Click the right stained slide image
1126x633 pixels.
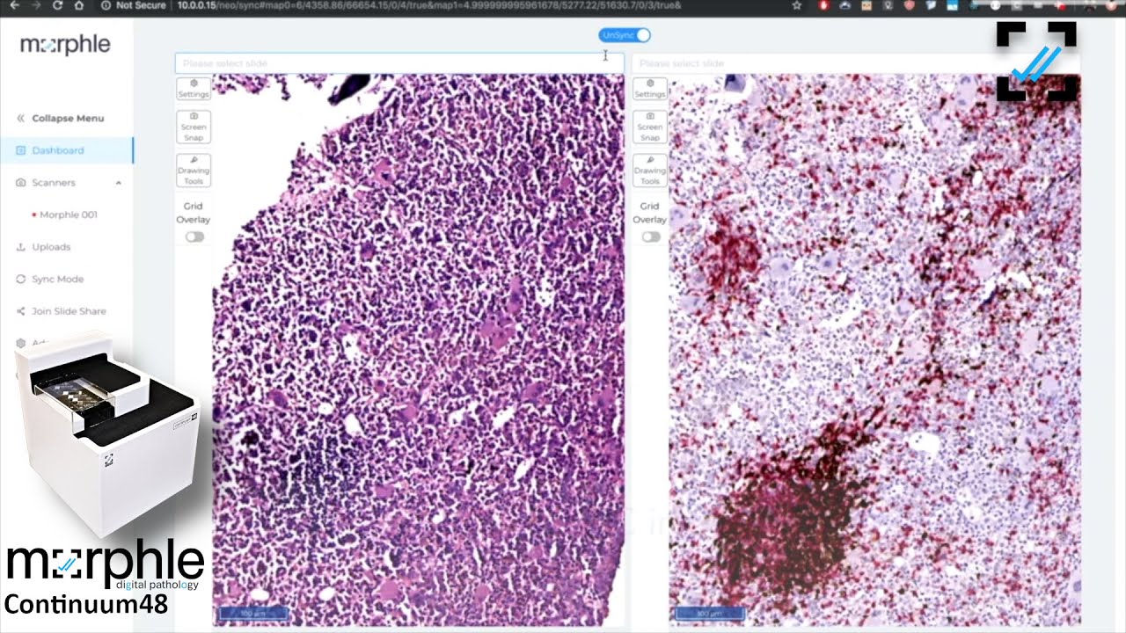coord(875,350)
